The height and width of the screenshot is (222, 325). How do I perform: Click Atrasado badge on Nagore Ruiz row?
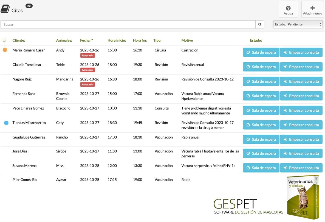point(87,84)
